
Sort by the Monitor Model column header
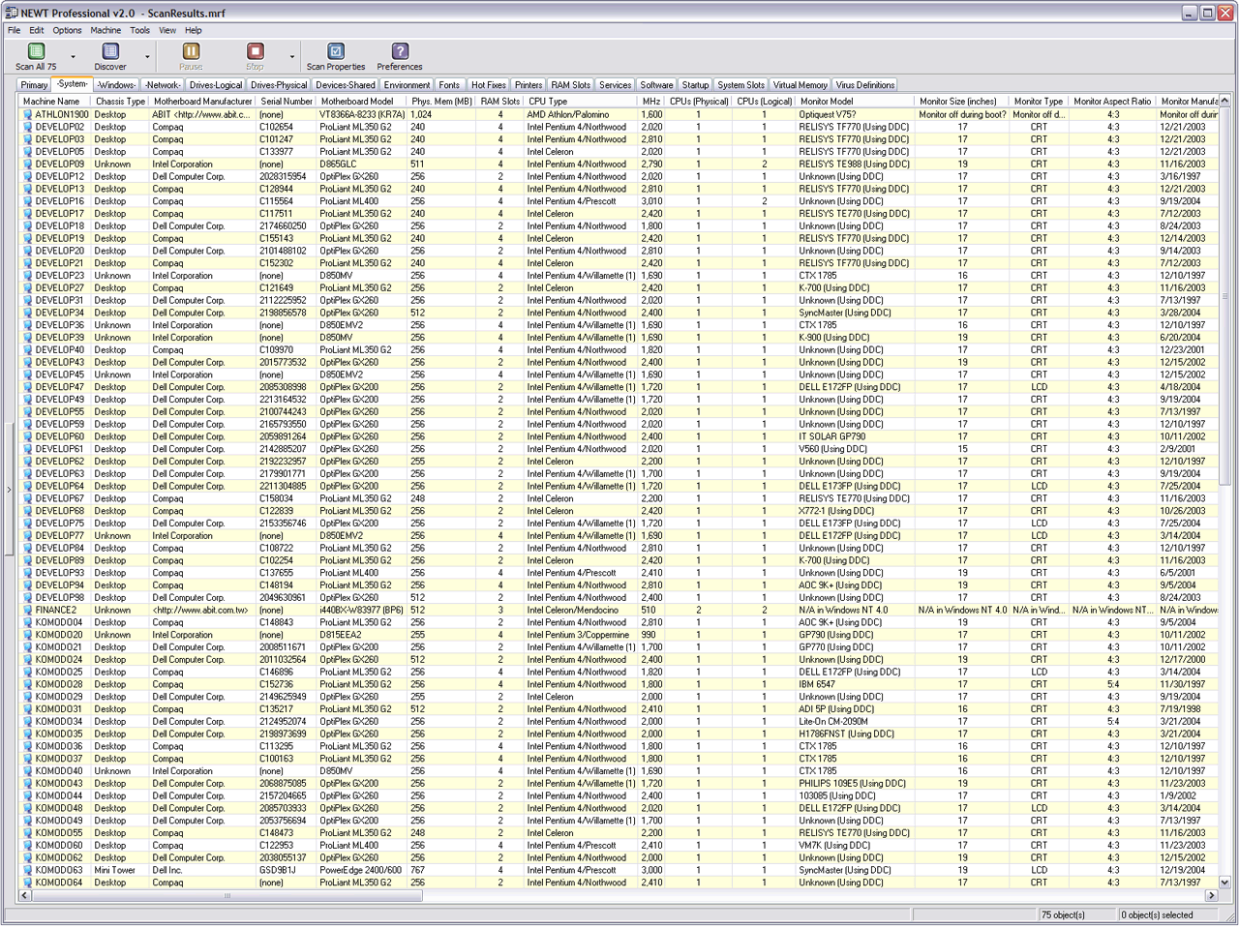(827, 101)
